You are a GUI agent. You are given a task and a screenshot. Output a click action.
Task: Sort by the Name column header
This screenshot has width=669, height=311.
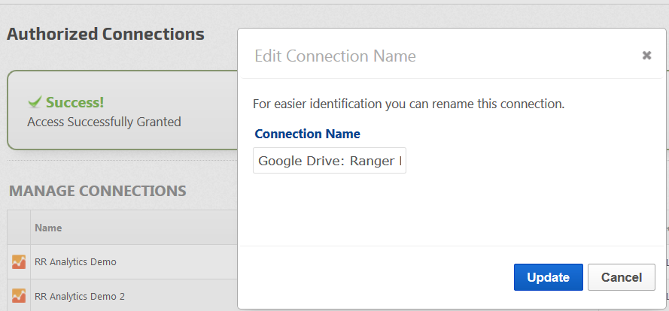pos(48,228)
